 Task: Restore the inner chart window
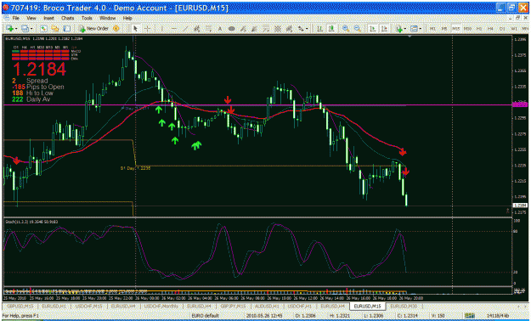(x=517, y=18)
